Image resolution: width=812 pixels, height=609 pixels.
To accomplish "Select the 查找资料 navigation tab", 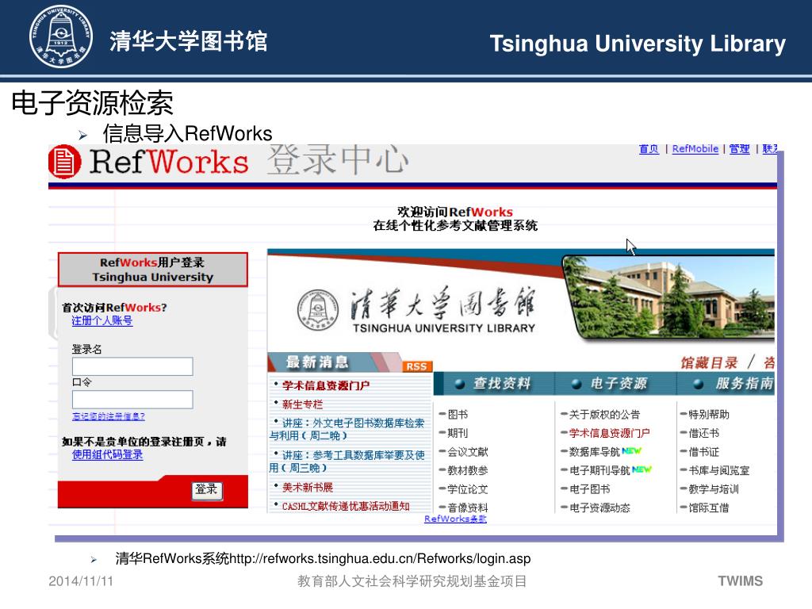I will pyautogui.click(x=493, y=384).
